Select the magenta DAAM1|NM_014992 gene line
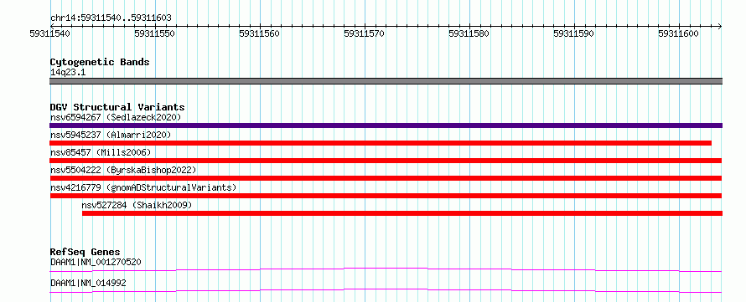Image resolution: width=746 pixels, height=302 pixels. [386, 290]
